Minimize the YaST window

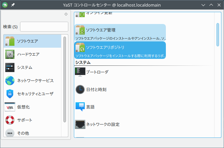tap(203, 5)
